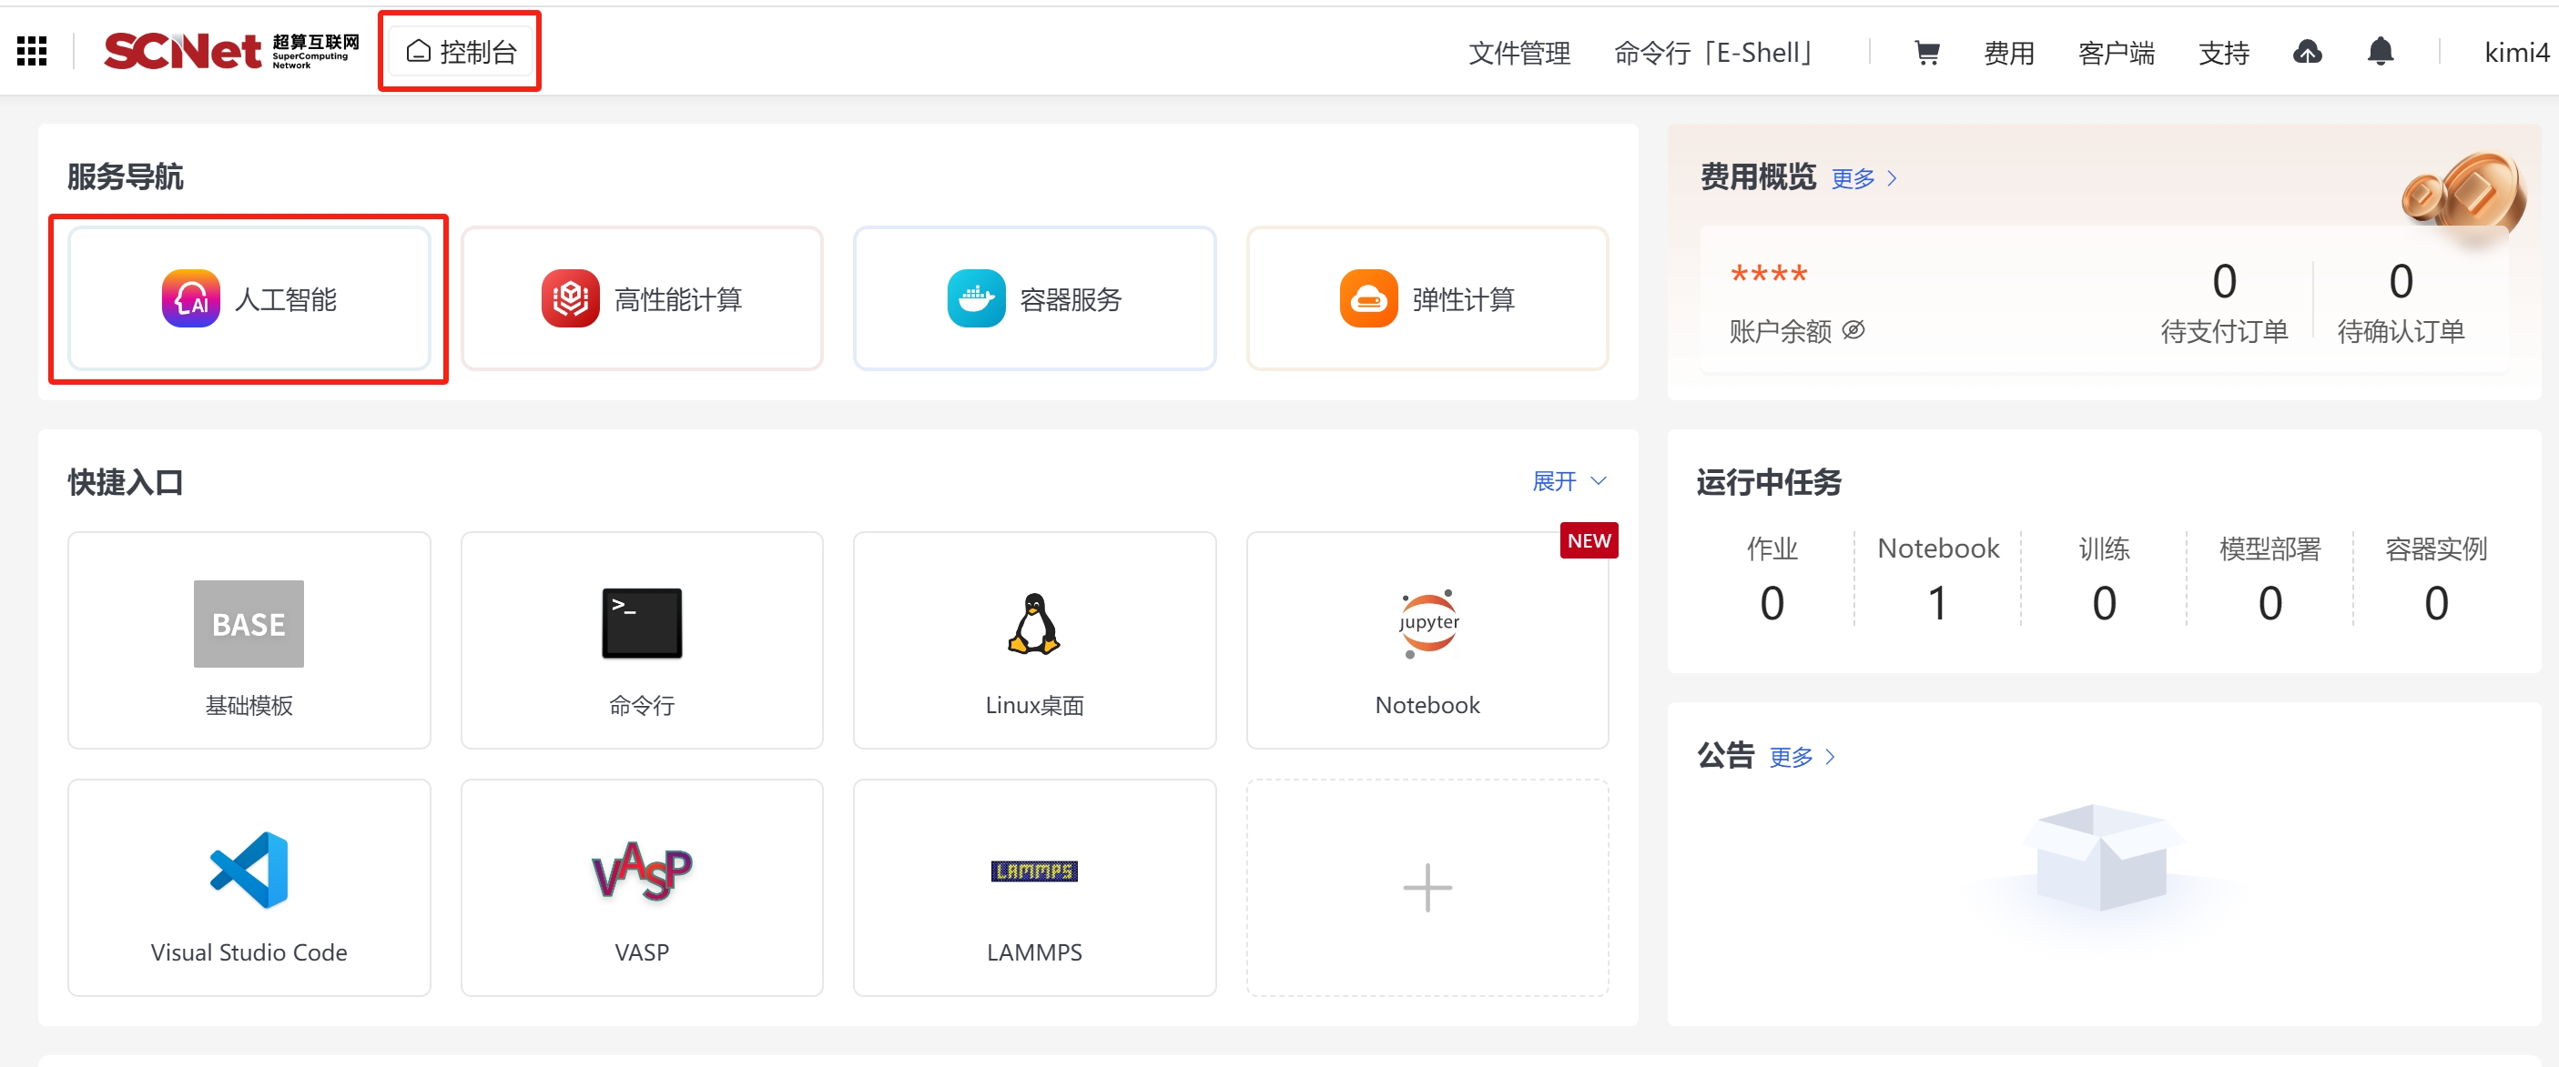Open the 命令行 E-Shell menu item
Screen dimensions: 2559x1067
click(1714, 53)
